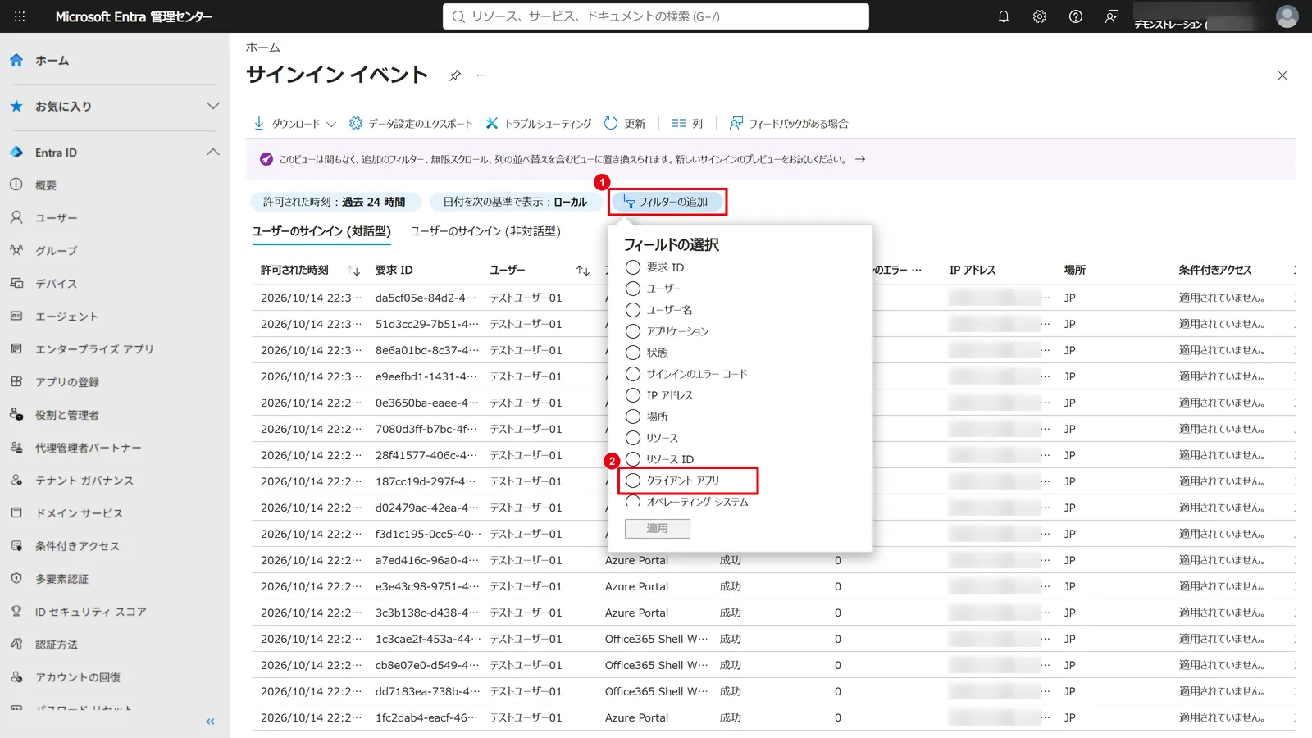
Task: Collapse the sidebar with double chevron
Action: click(x=210, y=722)
